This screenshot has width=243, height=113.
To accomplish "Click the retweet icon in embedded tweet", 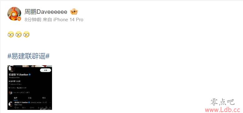I will point(23,108).
